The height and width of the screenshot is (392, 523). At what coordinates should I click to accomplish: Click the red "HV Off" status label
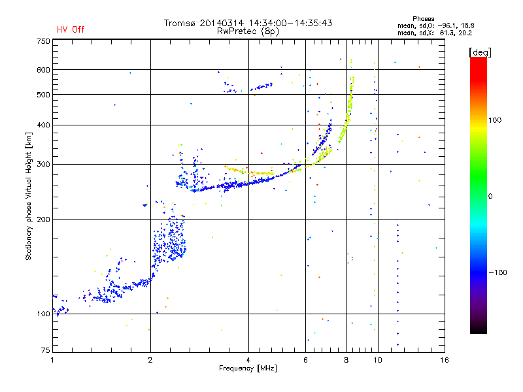coord(71,29)
